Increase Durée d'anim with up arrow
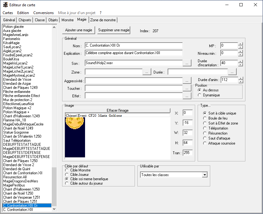Image resolution: width=263 pixels, height=214 pixels. [x=240, y=78]
